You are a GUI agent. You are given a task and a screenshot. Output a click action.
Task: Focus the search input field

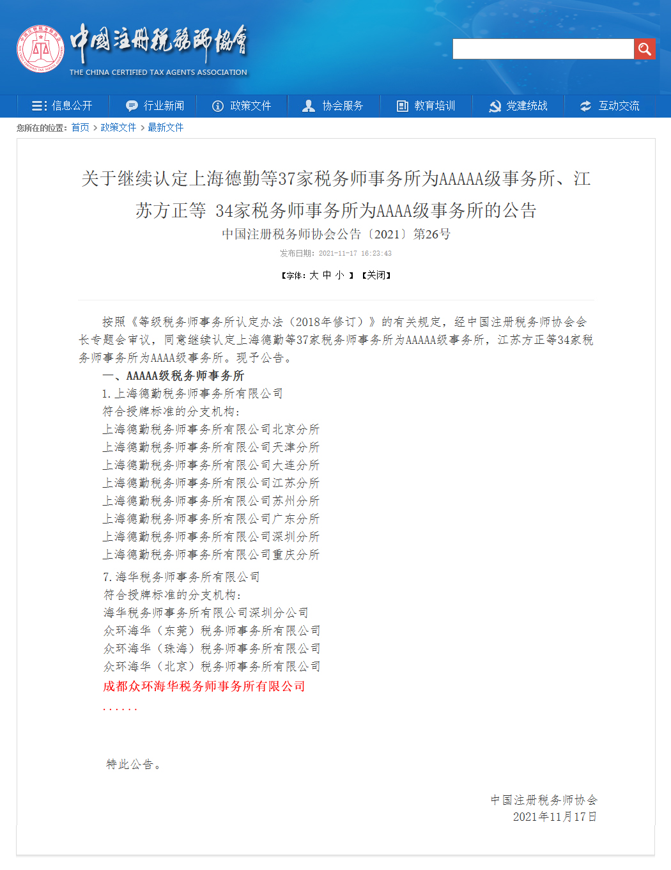tap(543, 49)
